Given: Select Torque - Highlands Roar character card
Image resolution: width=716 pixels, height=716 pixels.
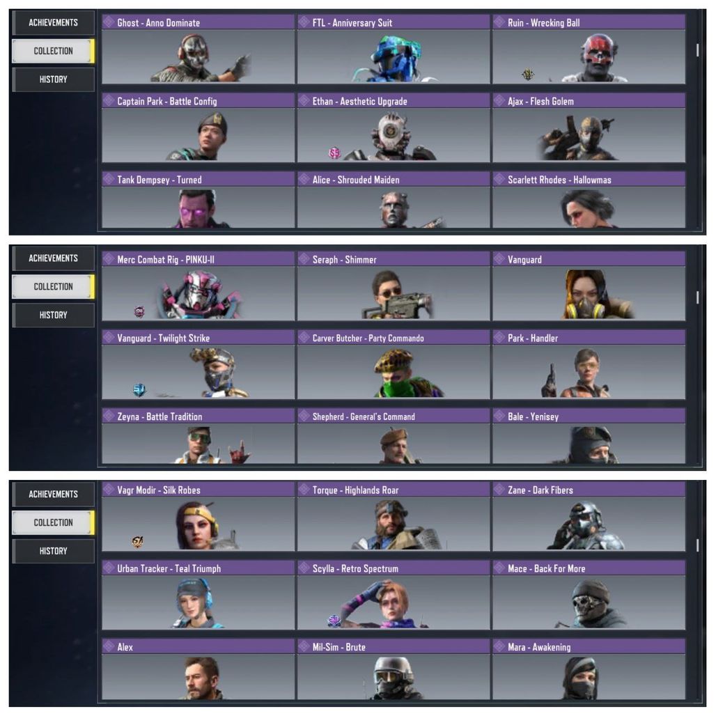Looking at the screenshot, I should (x=394, y=516).
